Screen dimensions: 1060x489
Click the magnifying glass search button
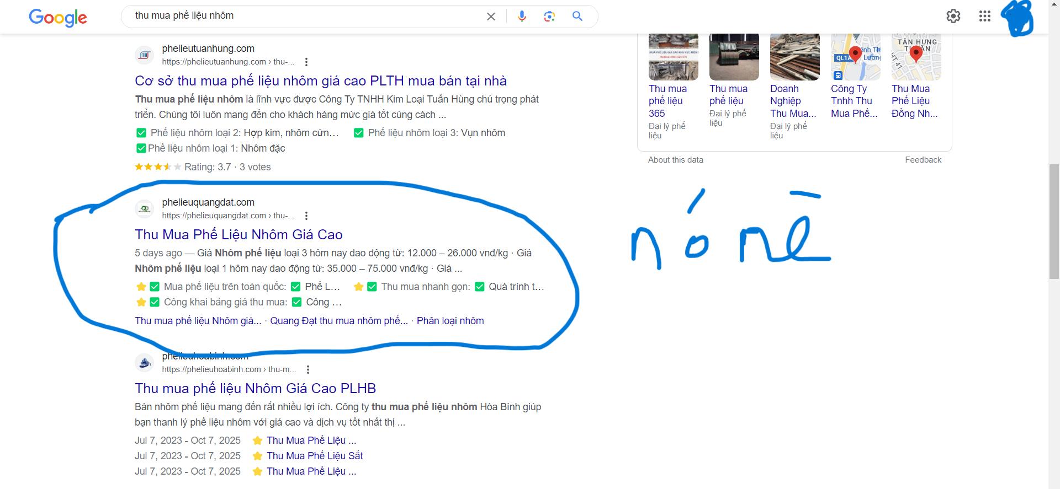(577, 17)
